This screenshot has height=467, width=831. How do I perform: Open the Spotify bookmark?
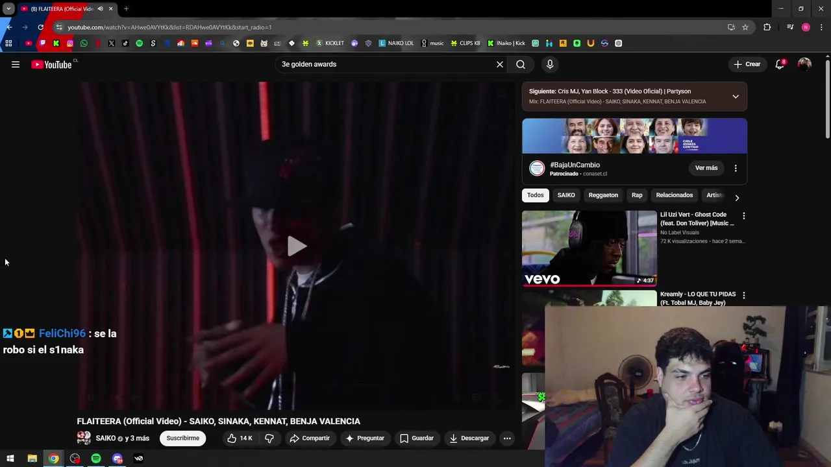(x=139, y=43)
